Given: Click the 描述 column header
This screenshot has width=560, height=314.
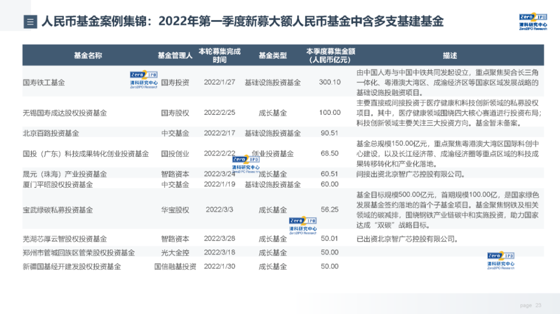Looking at the screenshot, I should click(x=450, y=55).
